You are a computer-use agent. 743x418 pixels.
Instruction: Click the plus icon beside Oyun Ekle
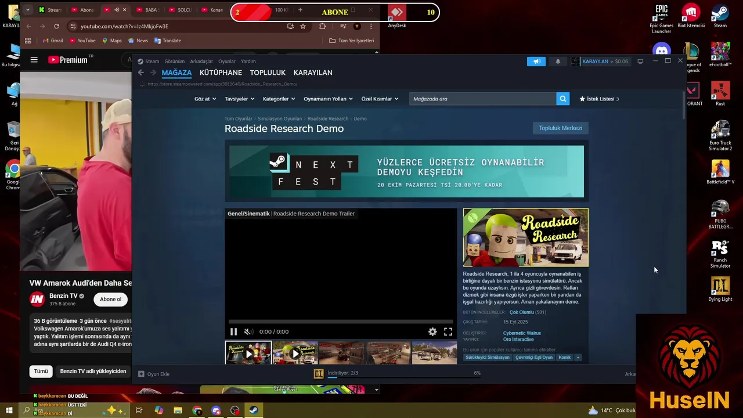141,374
